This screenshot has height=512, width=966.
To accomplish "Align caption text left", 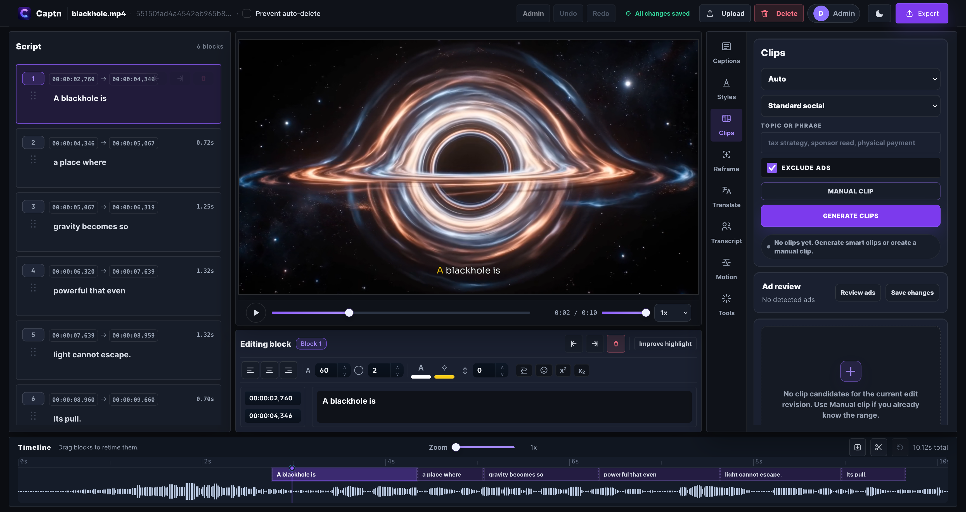I will click(x=250, y=370).
